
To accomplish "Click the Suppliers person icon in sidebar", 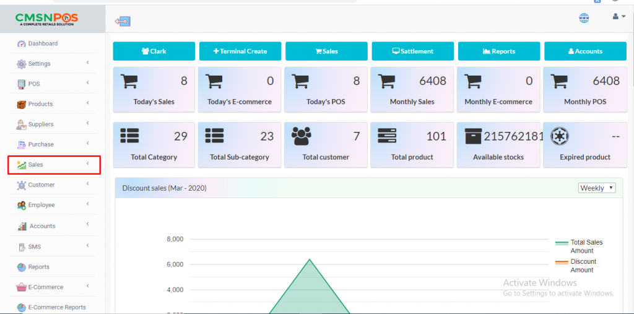I will 22,124.
